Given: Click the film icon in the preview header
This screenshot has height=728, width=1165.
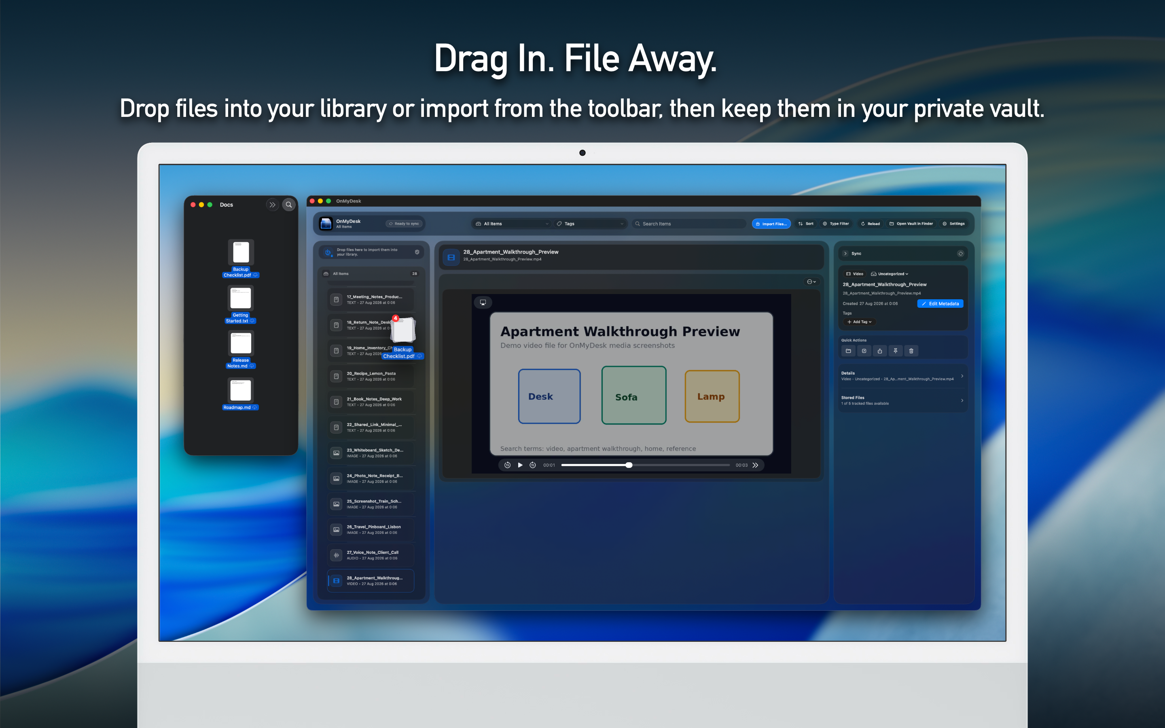Looking at the screenshot, I should [451, 258].
